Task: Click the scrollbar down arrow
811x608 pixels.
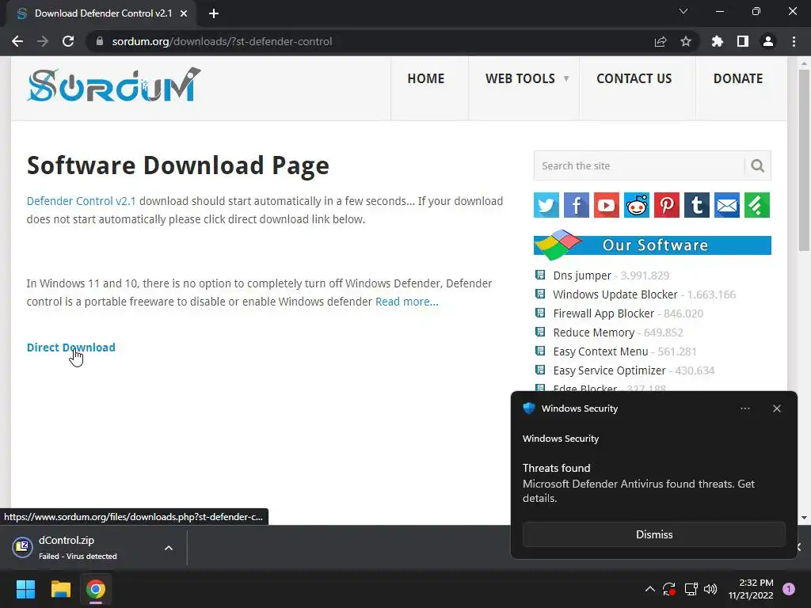Action: pos(805,518)
